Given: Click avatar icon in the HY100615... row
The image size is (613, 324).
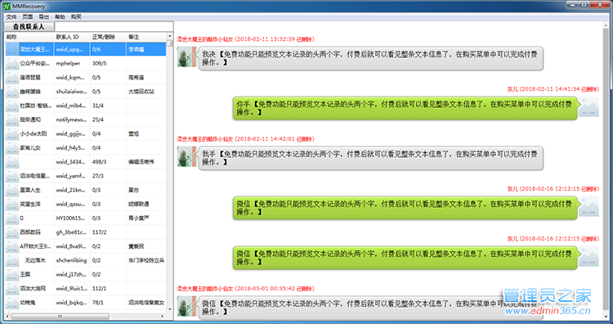Looking at the screenshot, I should coord(12,218).
